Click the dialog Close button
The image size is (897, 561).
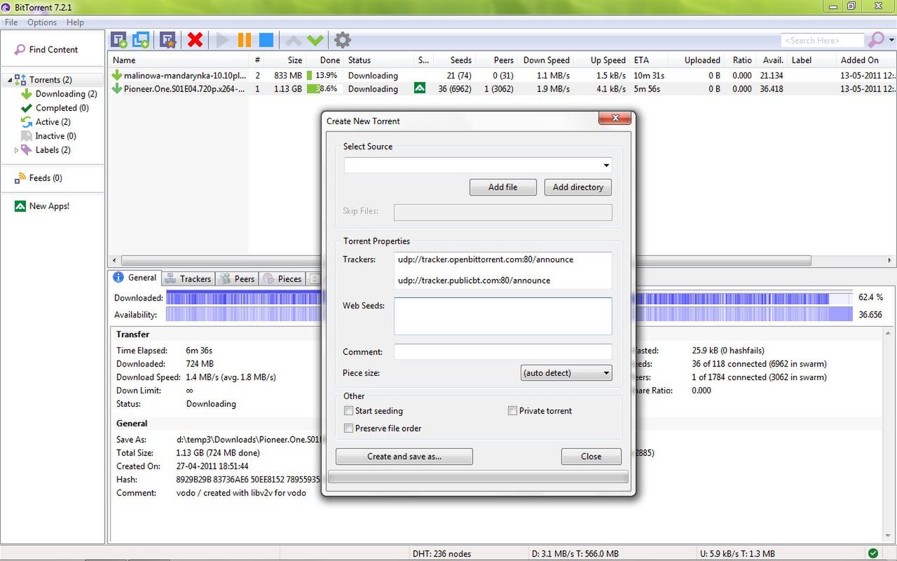click(591, 457)
